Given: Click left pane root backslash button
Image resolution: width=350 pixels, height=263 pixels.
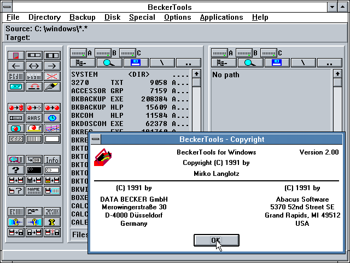Looking at the screenshot, I should [162, 63].
